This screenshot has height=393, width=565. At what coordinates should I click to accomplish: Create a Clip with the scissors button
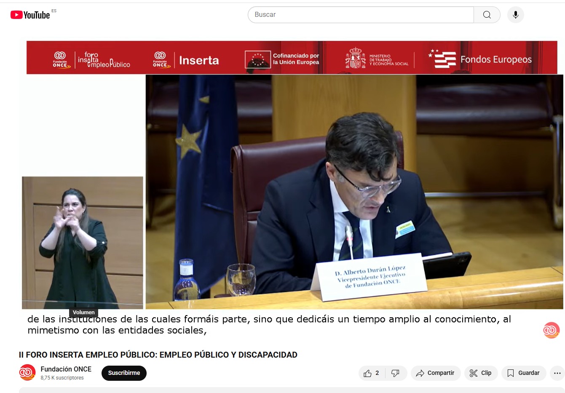pos(481,373)
